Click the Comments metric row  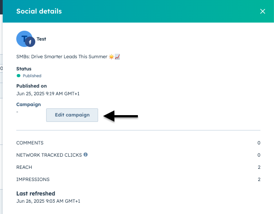click(138, 143)
